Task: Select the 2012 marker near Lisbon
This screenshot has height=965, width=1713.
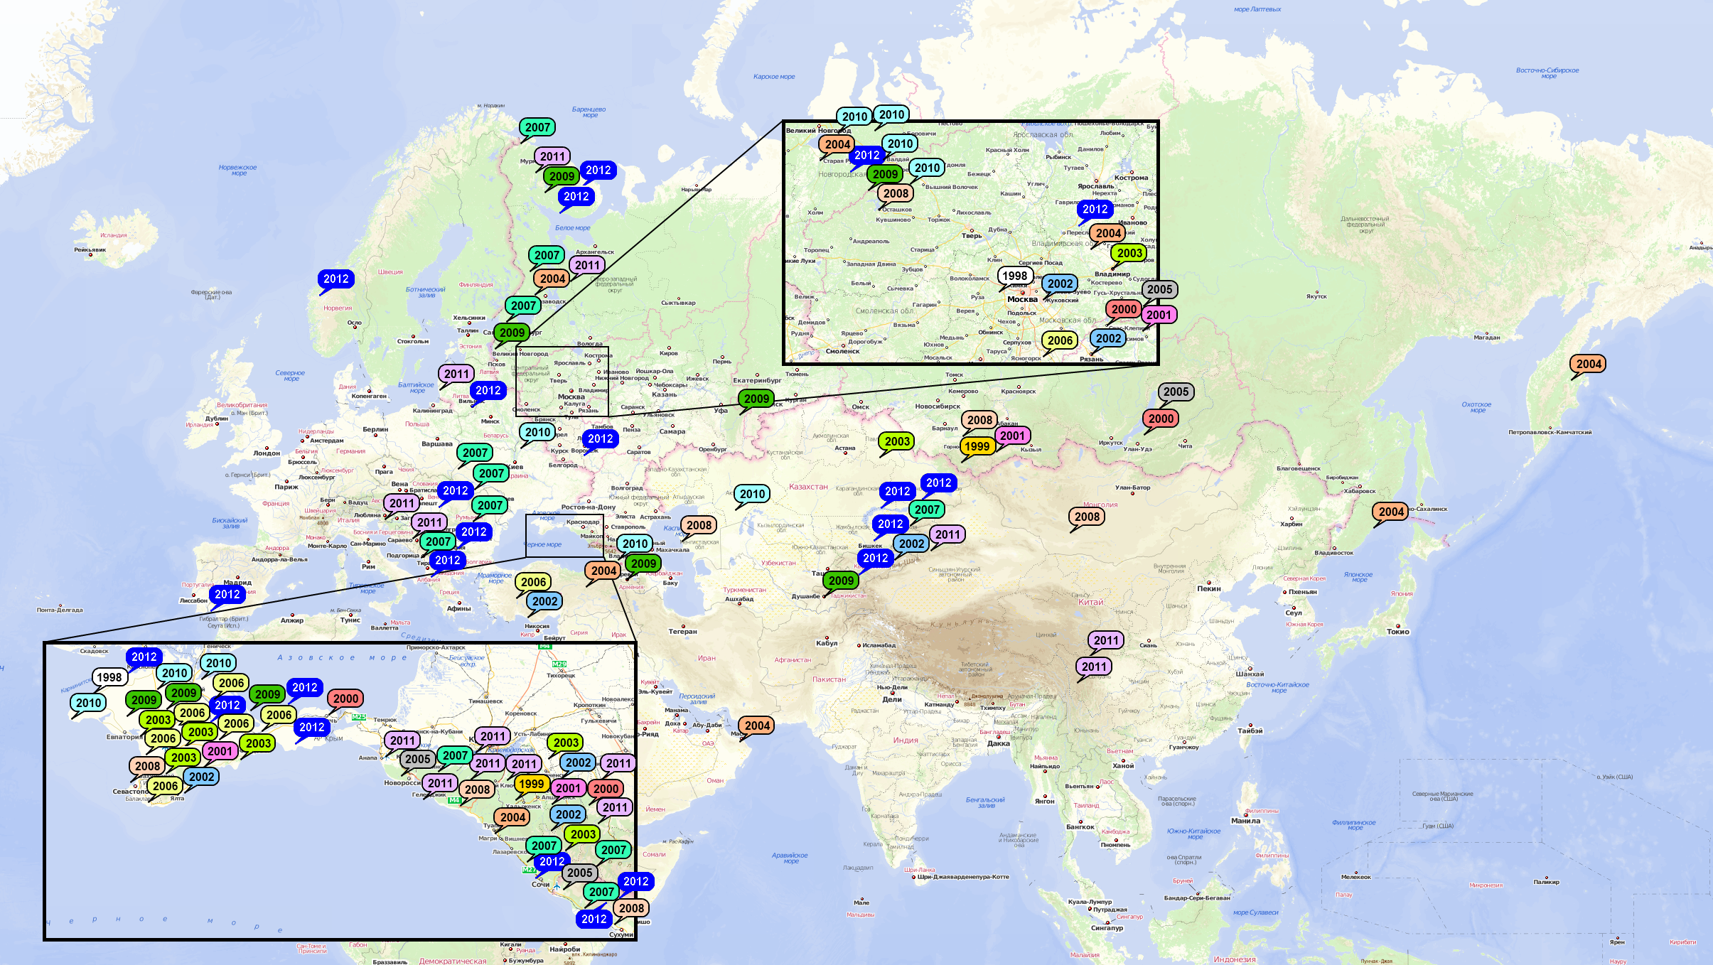Action: (x=227, y=595)
